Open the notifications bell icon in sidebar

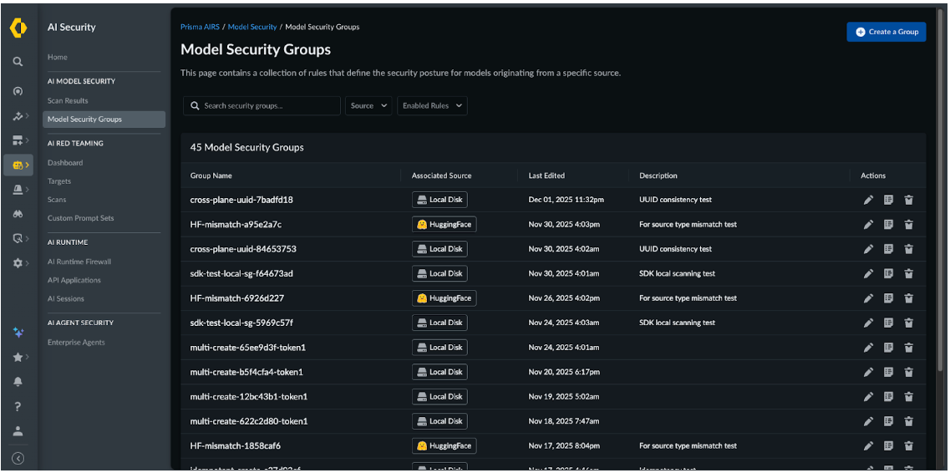(x=18, y=382)
